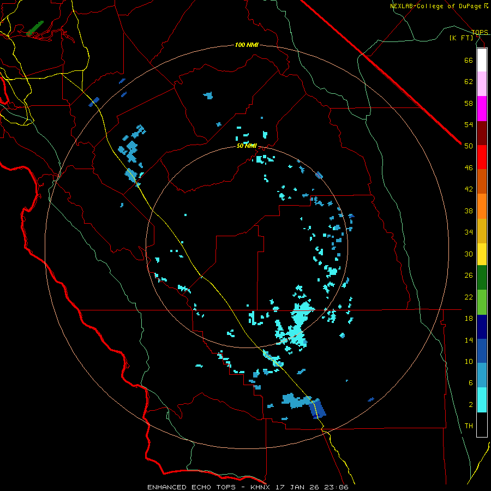This screenshot has width=491, height=491.
Task: Click the gold 34-38 legend swatch
Action: point(482,231)
